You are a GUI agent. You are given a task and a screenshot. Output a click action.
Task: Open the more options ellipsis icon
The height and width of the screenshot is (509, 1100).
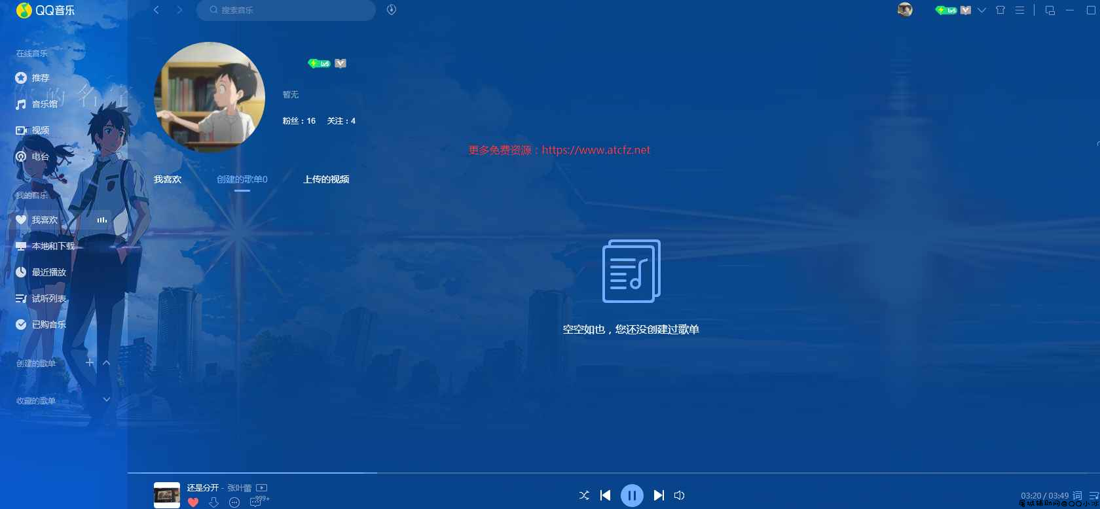click(234, 502)
